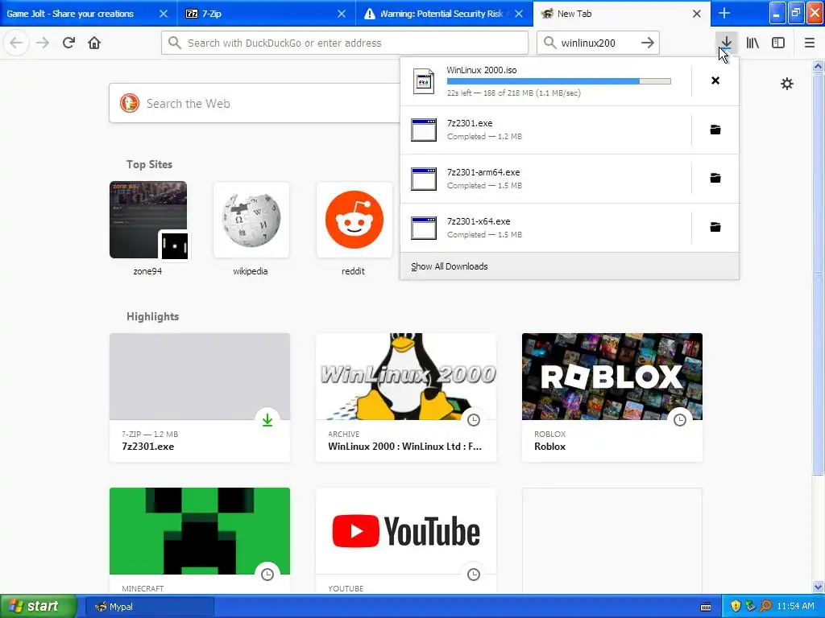The image size is (825, 618).
Task: Click the security shield tray icon
Action: (x=736, y=606)
